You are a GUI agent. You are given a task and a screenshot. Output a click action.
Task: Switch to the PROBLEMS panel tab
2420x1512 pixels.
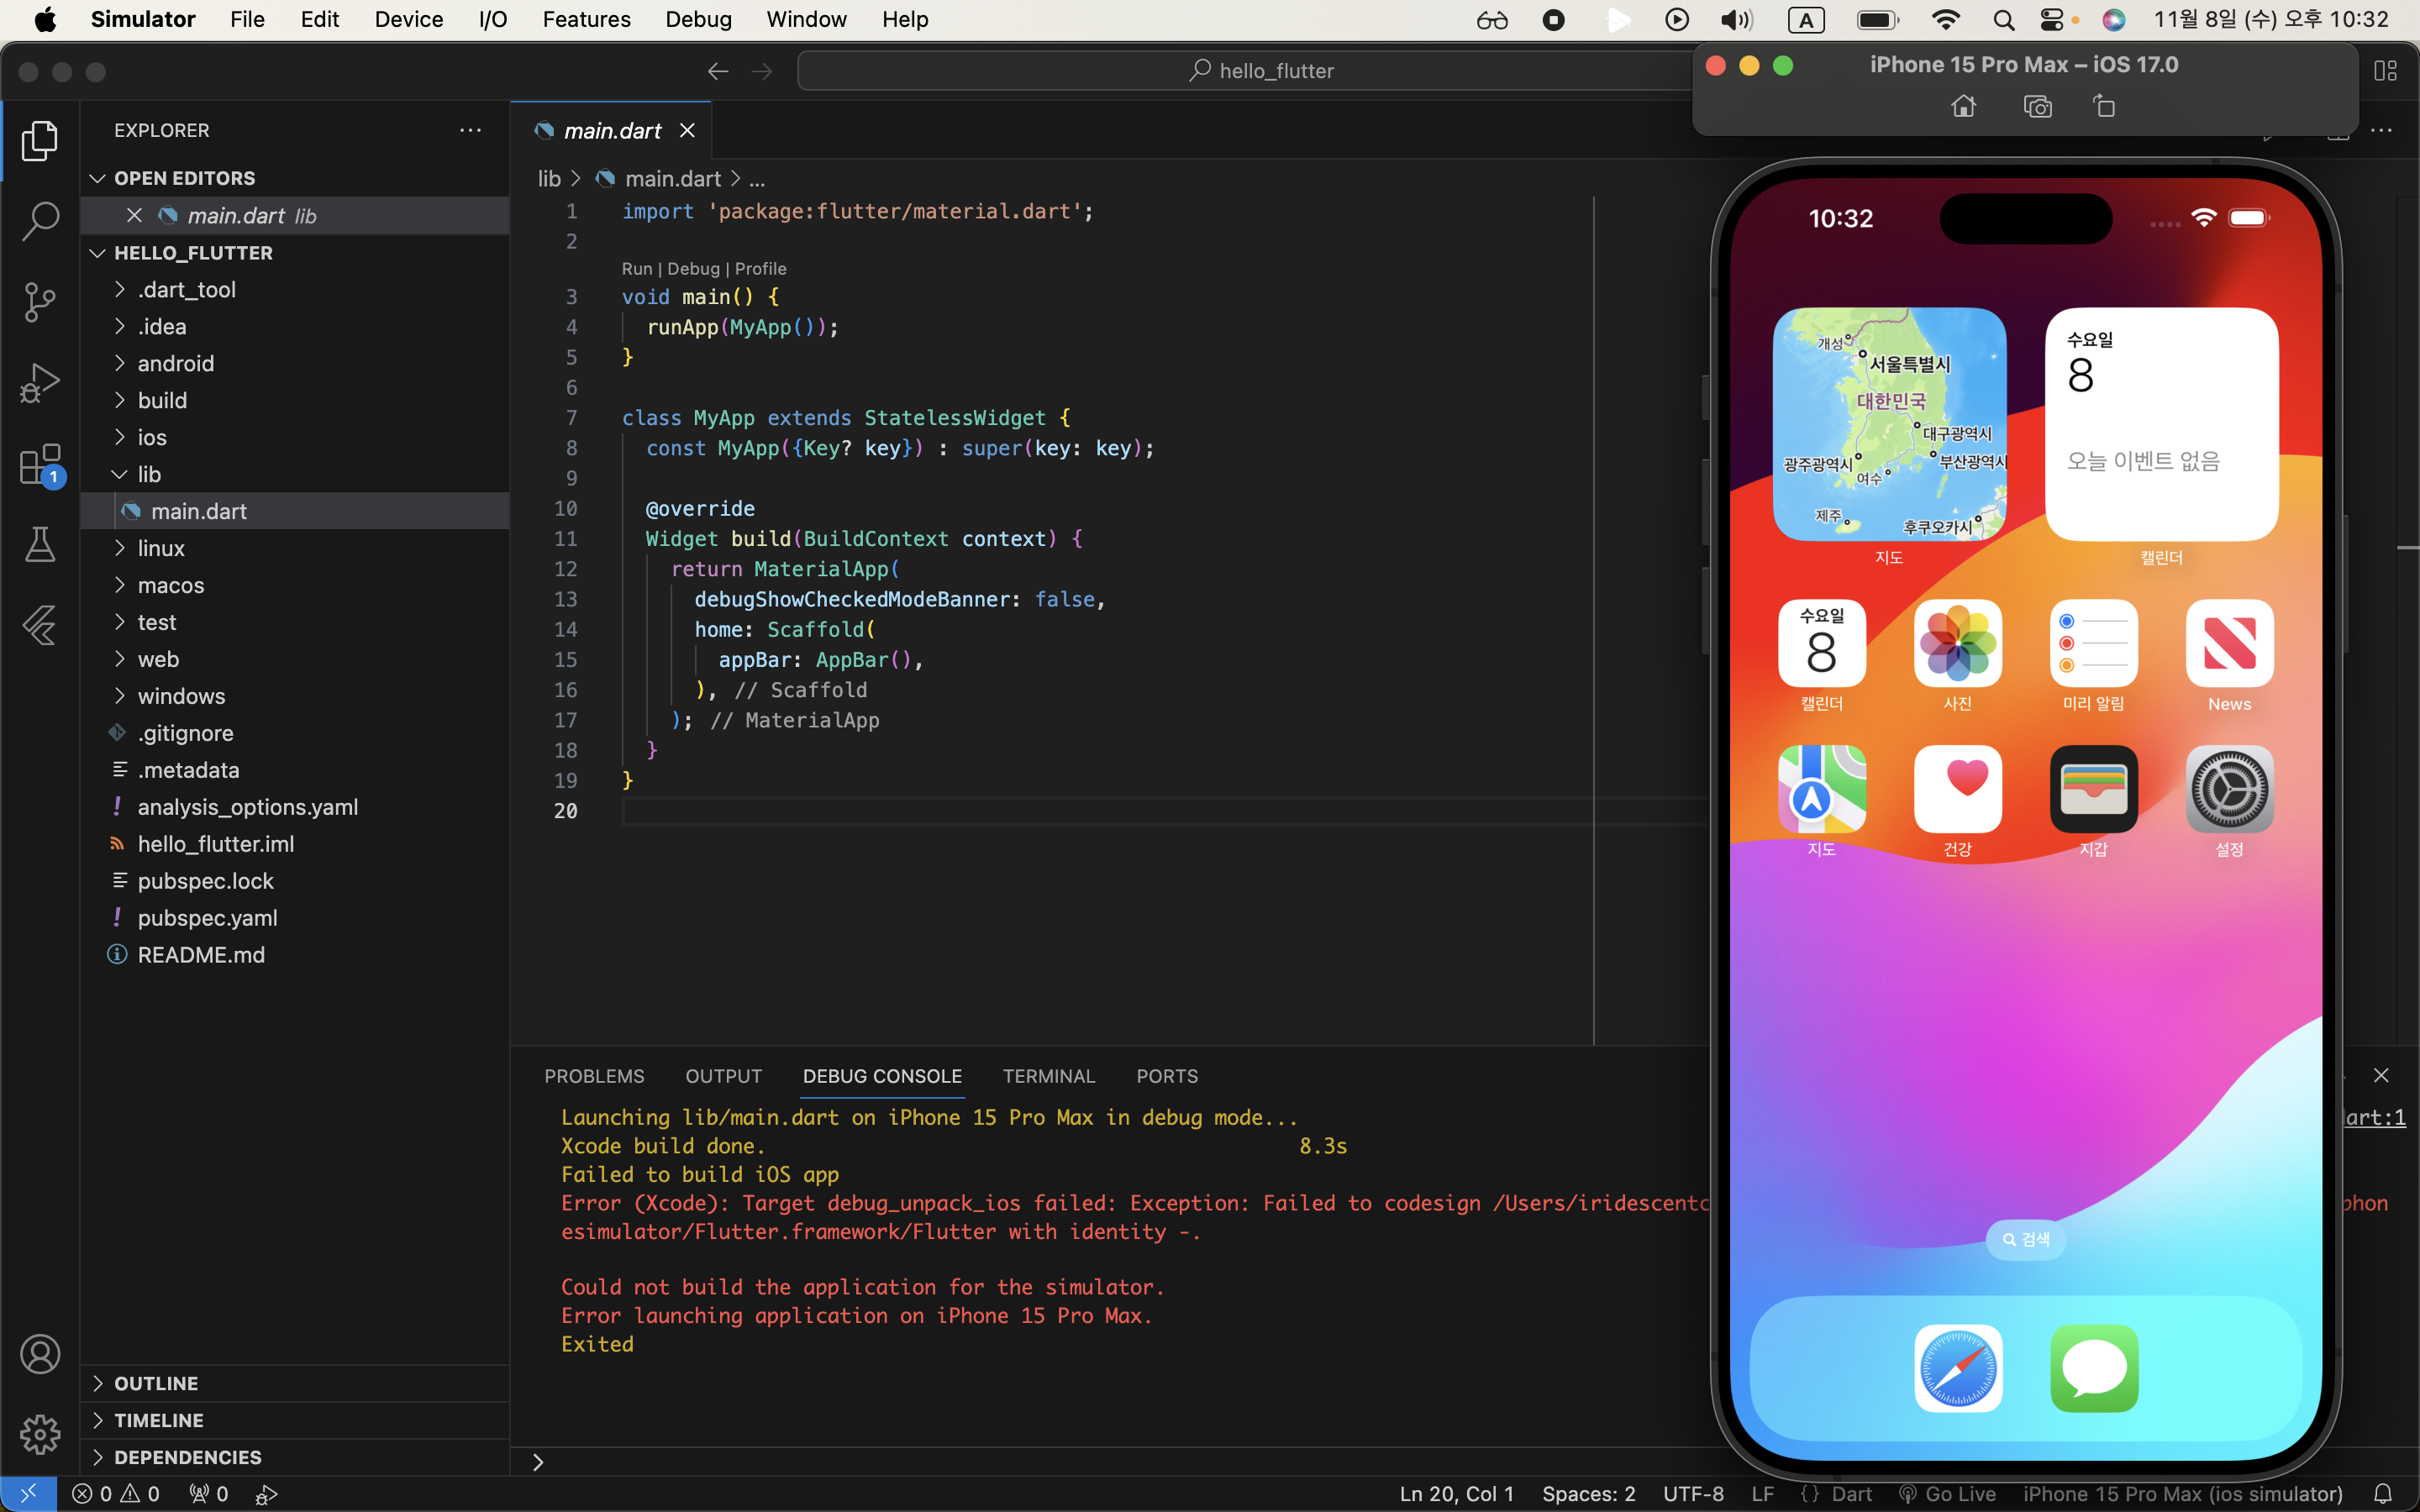pos(594,1076)
